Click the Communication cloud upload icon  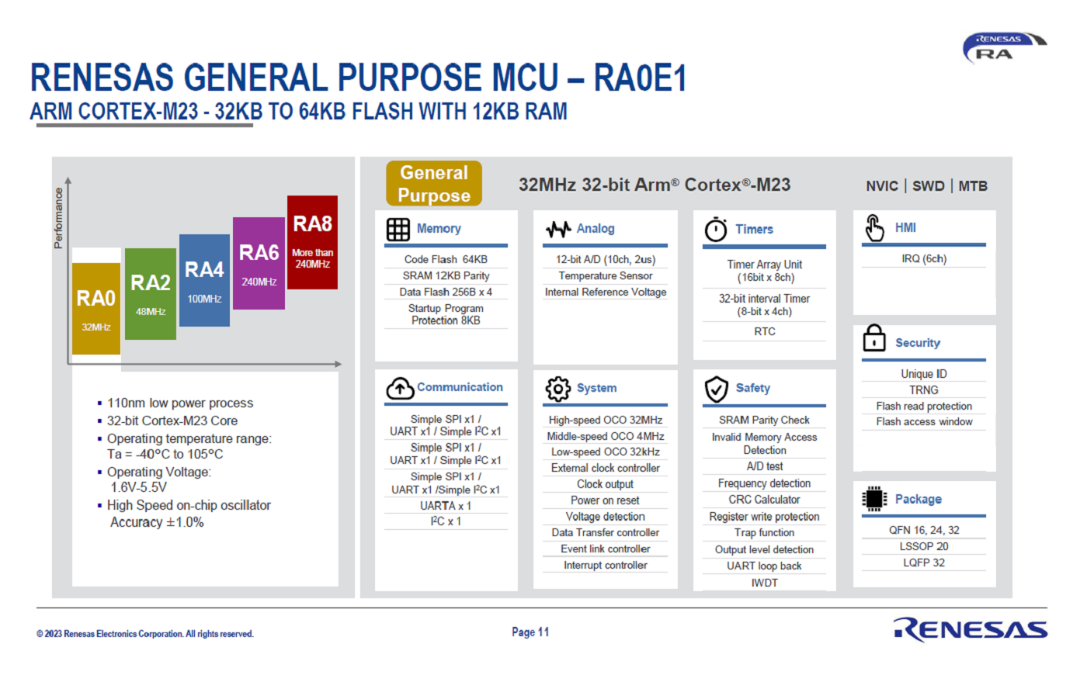coord(400,389)
